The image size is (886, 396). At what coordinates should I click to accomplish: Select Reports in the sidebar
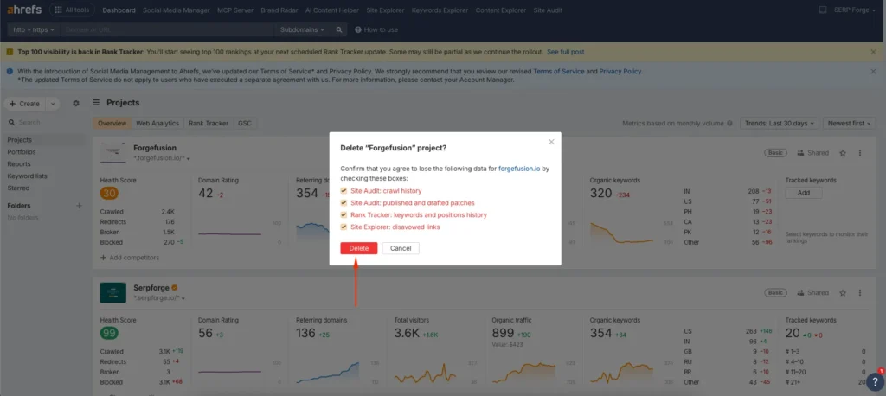click(19, 163)
